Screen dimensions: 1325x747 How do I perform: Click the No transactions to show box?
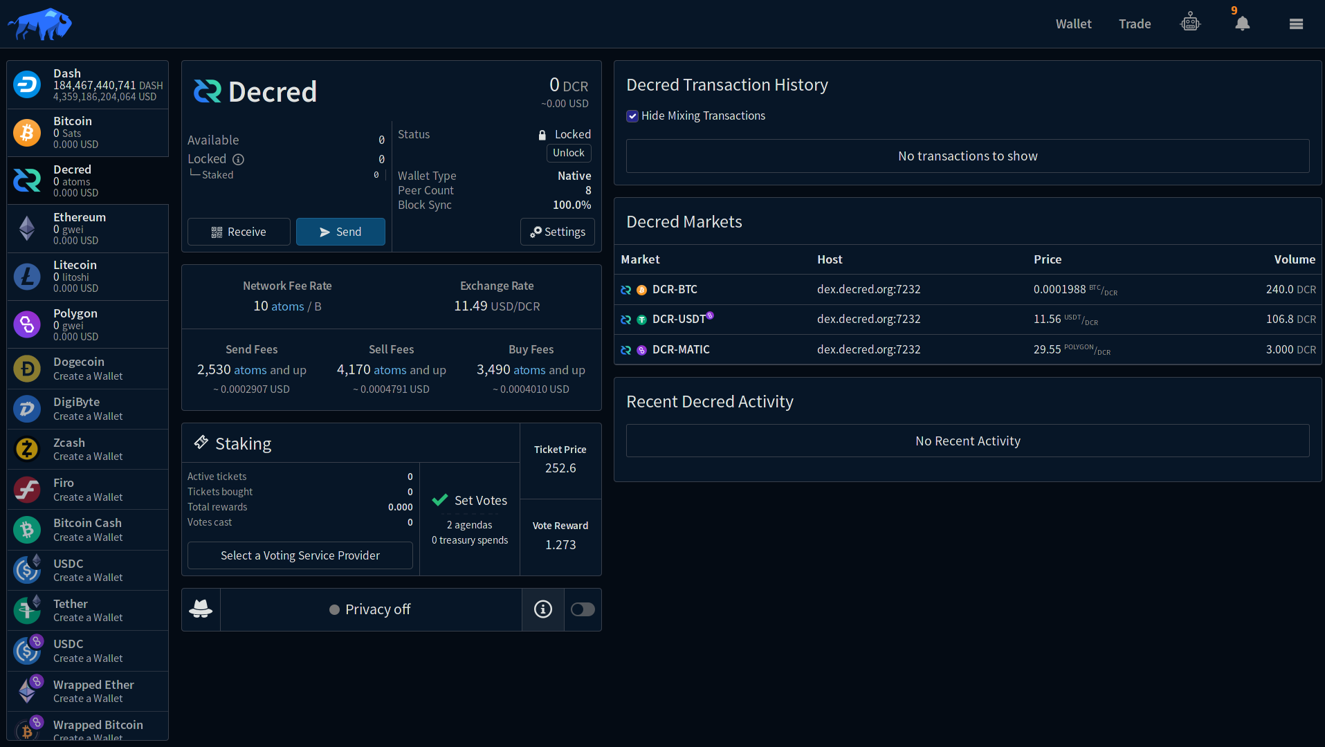pos(967,156)
